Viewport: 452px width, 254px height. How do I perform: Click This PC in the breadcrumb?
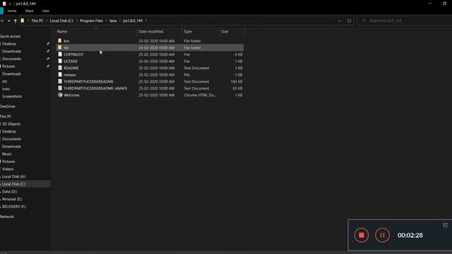click(x=37, y=20)
